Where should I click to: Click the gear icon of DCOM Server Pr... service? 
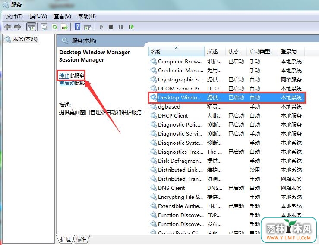(x=153, y=88)
